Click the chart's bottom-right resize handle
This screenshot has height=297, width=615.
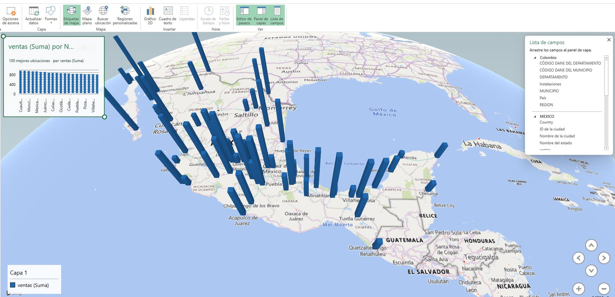point(105,117)
